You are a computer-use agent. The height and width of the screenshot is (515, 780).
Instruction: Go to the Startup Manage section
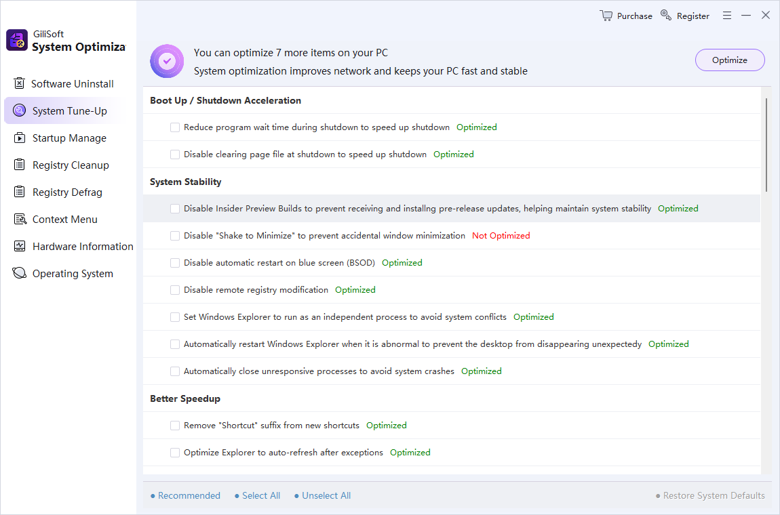tap(68, 138)
